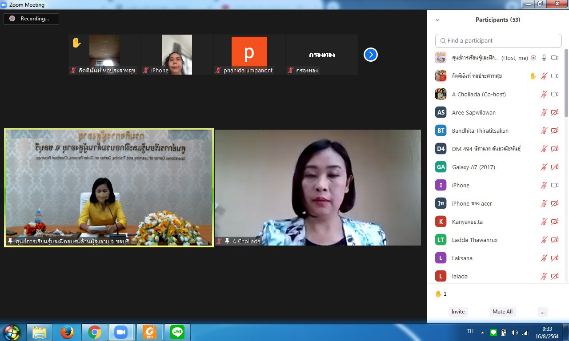Toggle camera icon for A Chollada (Co-host)
This screenshot has width=569, height=341.
(555, 94)
